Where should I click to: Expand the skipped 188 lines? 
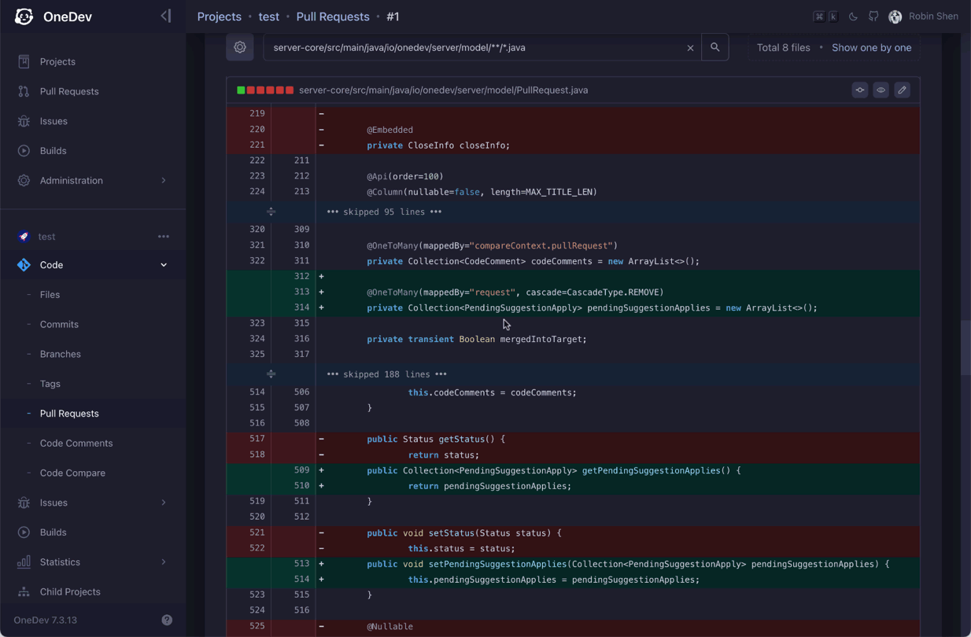point(271,374)
